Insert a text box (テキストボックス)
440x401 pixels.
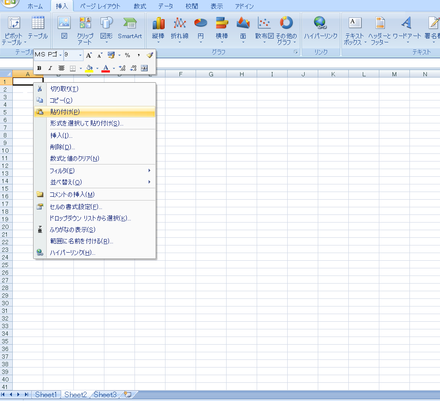click(x=355, y=30)
